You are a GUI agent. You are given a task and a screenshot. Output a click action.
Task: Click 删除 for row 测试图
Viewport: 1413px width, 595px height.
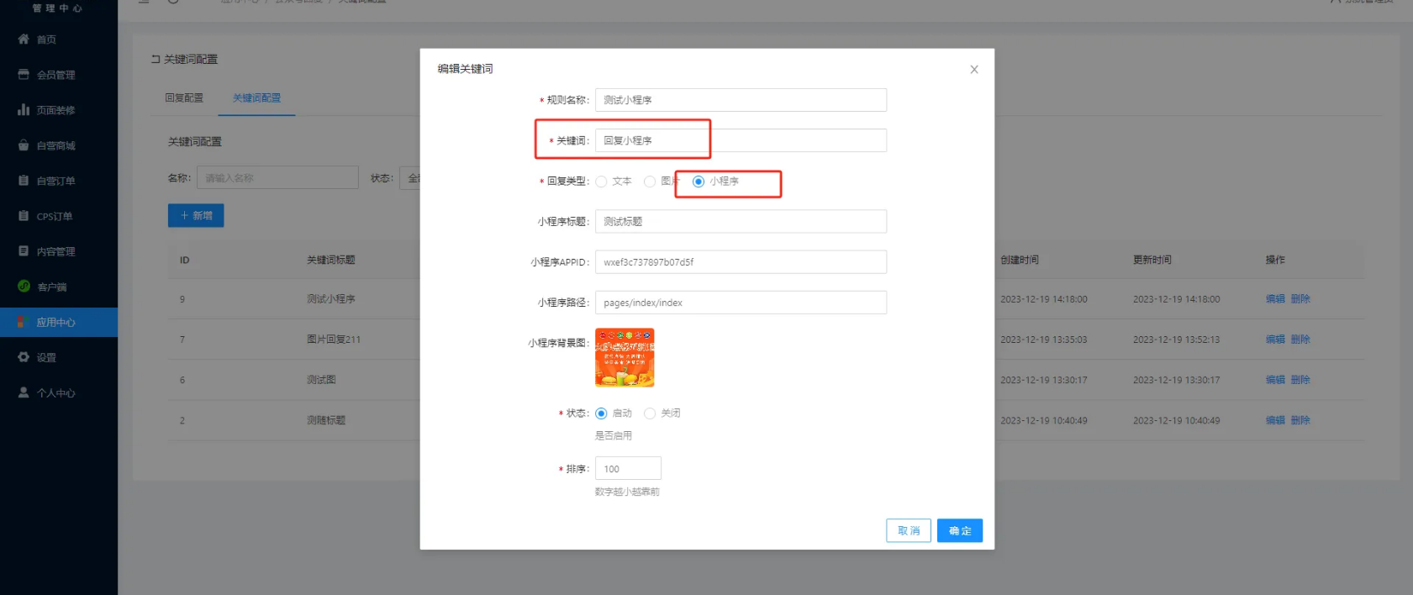point(1300,380)
